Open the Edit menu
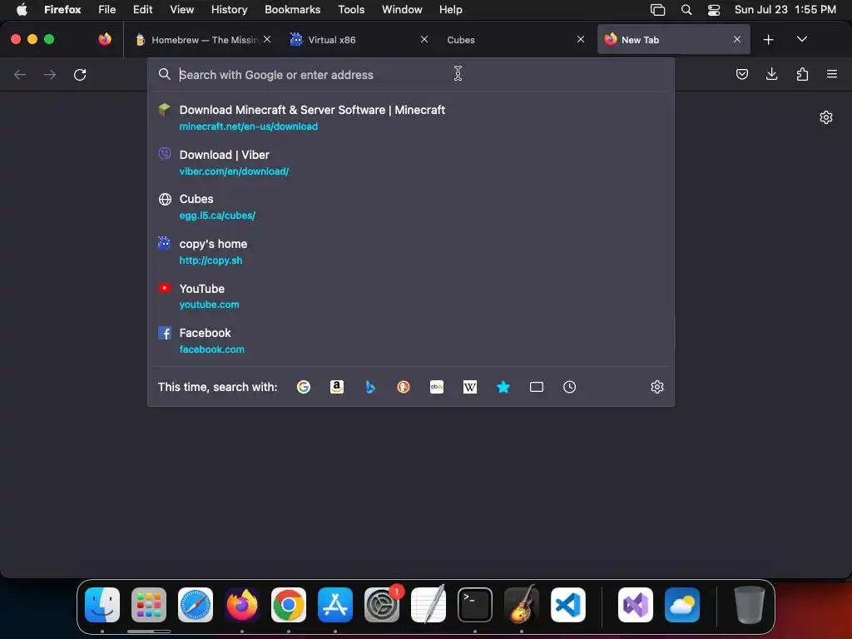852x639 pixels. (142, 9)
